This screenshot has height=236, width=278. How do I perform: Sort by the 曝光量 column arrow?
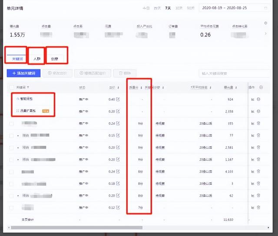(236, 87)
